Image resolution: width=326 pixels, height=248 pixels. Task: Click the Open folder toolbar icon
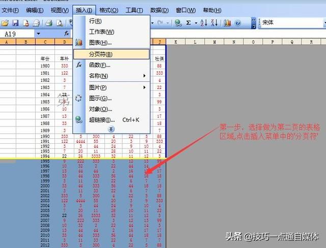5,23
